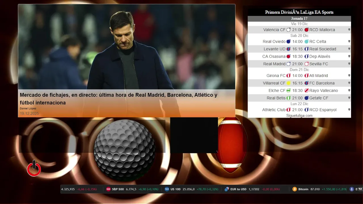Click the Levante UD crest icon
Screen dimensions: 363x204
288,49
